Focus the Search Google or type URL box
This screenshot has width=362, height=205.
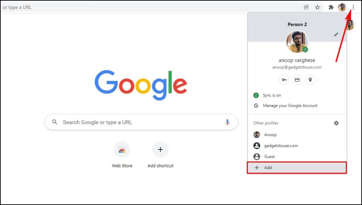tap(141, 122)
